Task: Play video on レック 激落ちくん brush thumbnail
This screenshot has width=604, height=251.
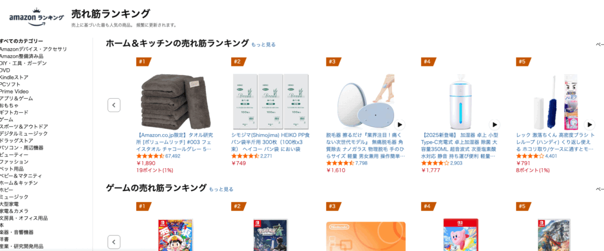Action: tap(589, 125)
